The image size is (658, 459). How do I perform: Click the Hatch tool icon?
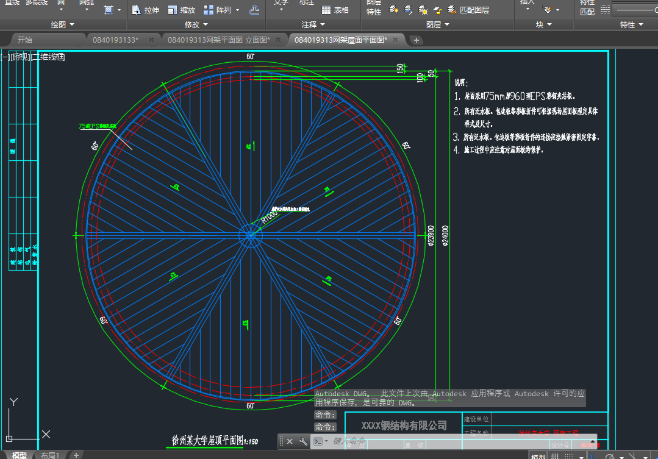point(109,10)
